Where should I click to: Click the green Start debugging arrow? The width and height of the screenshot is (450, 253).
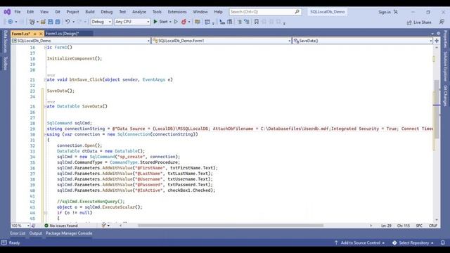155,22
